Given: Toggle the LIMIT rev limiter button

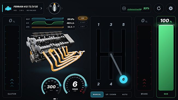Looking at the screenshot, I should [83, 27].
